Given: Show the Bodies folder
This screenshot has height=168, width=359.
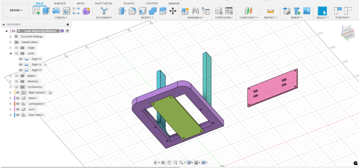Looking at the screenshot, I should 16,76.
